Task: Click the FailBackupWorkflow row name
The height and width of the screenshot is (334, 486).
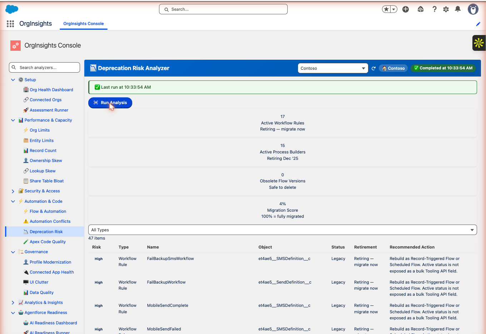Action: pyautogui.click(x=166, y=282)
